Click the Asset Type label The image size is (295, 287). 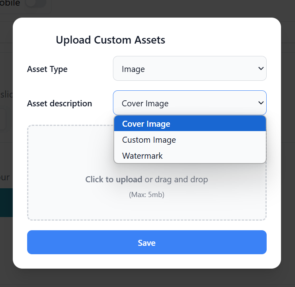pyautogui.click(x=47, y=69)
